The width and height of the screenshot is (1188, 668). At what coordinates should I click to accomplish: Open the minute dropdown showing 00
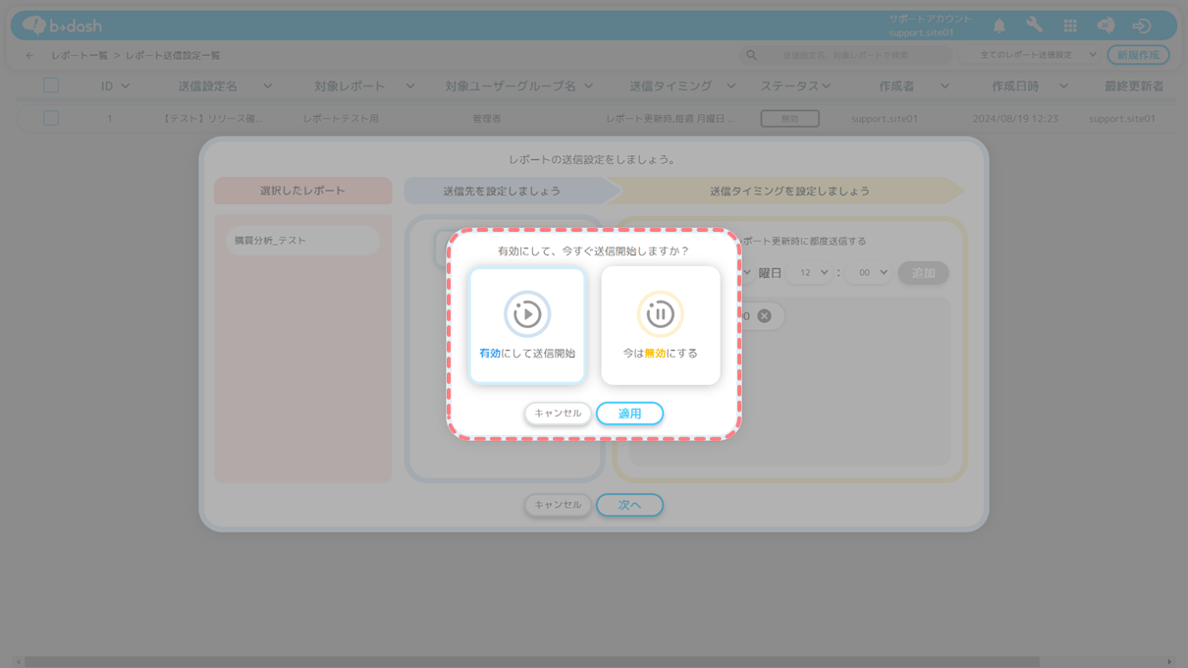(869, 273)
